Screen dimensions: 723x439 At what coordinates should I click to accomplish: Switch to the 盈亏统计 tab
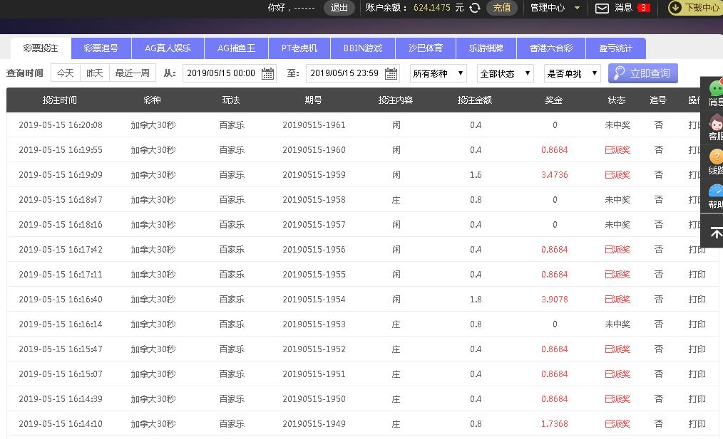coord(615,48)
